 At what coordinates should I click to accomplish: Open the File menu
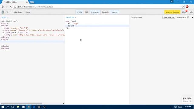point(8,12)
